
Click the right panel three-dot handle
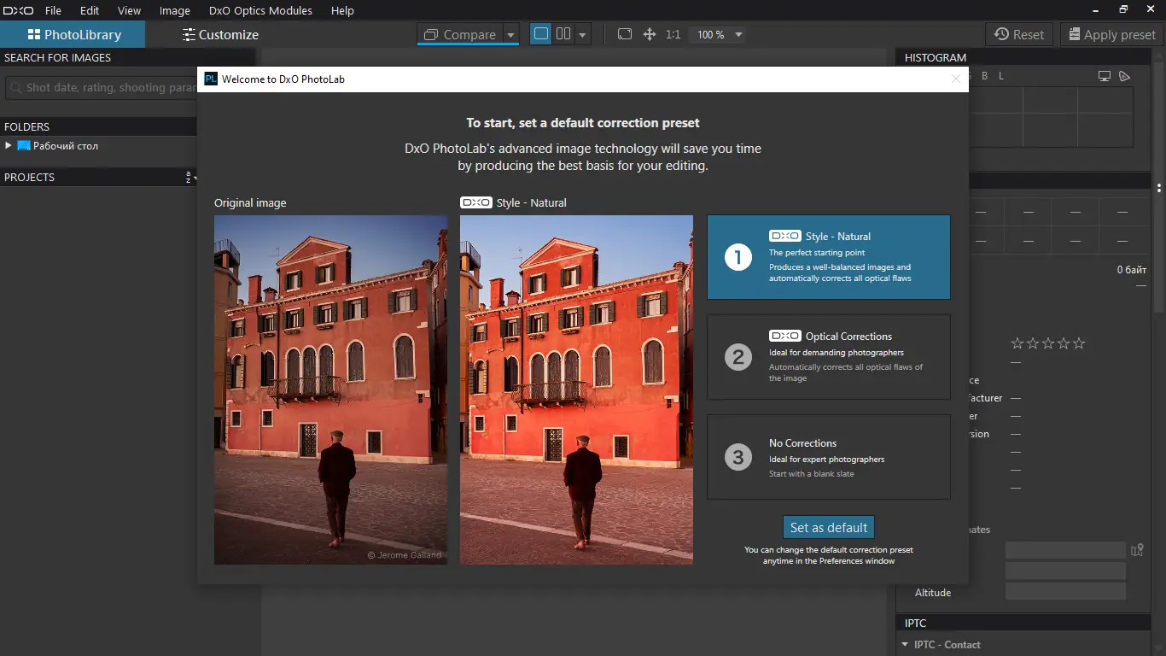point(1159,188)
